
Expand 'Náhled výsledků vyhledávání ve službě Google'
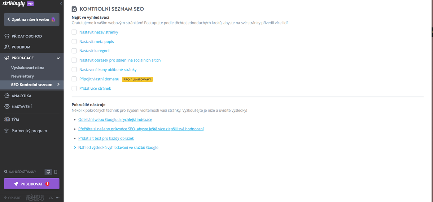click(116, 148)
